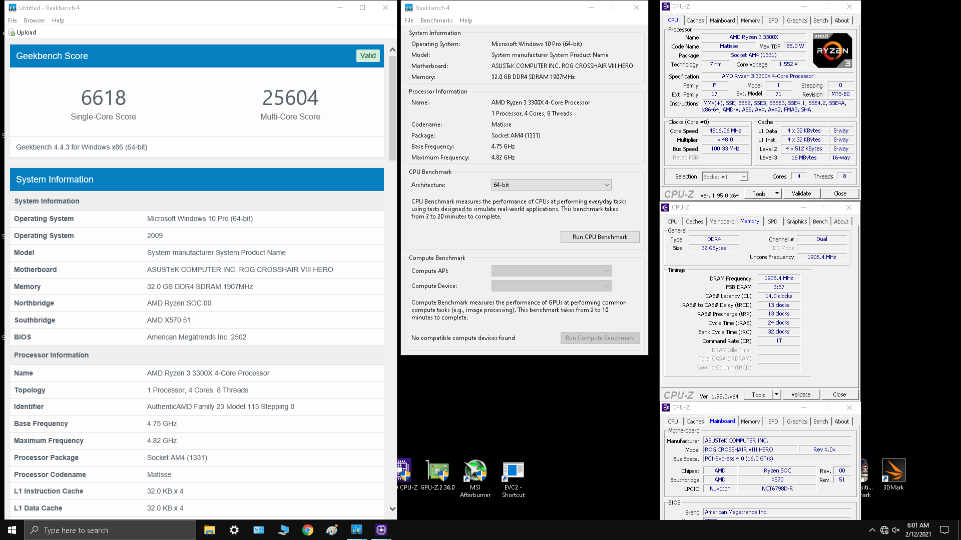Click the taskbar clock showing 6:01 AM

point(918,530)
